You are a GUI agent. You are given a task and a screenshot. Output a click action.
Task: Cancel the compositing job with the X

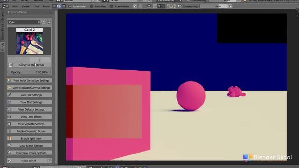[x=230, y=6]
